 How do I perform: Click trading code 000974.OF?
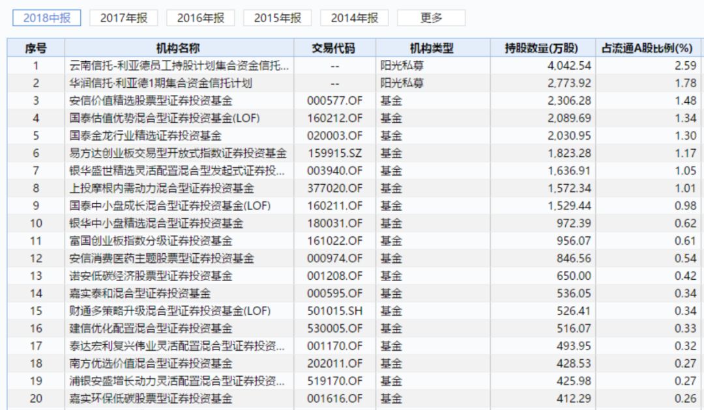click(334, 258)
